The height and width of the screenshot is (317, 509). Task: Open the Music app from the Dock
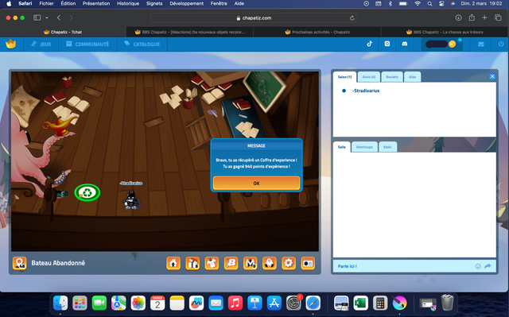click(x=235, y=303)
